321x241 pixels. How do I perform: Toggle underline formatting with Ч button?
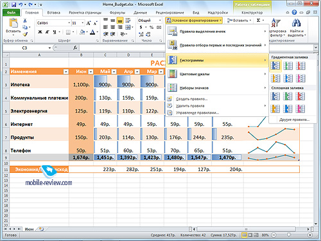[x=55, y=32]
